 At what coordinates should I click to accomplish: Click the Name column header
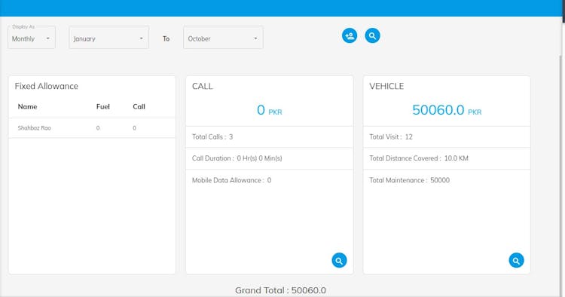tap(27, 107)
